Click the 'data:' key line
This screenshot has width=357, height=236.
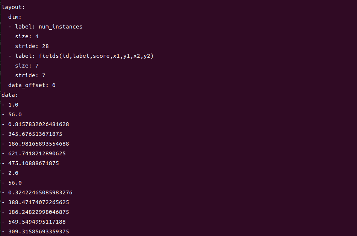coord(10,95)
